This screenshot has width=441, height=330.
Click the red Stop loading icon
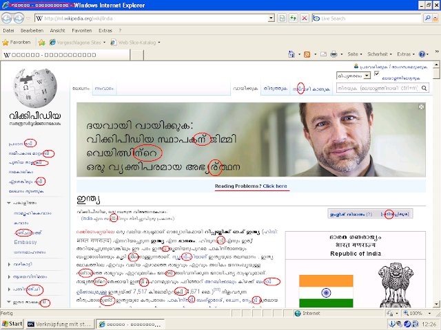(x=305, y=19)
